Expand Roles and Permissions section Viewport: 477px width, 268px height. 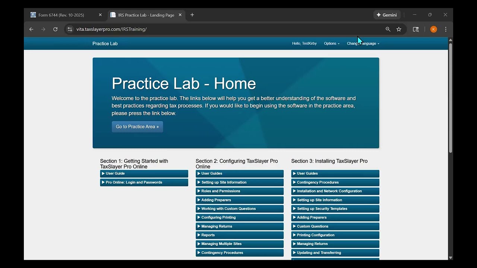[x=240, y=191]
